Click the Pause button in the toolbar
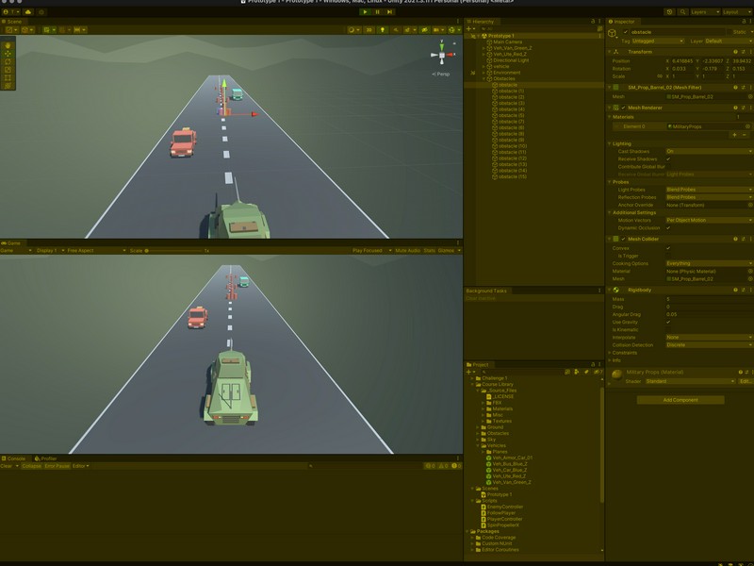The image size is (754, 566). [x=378, y=11]
